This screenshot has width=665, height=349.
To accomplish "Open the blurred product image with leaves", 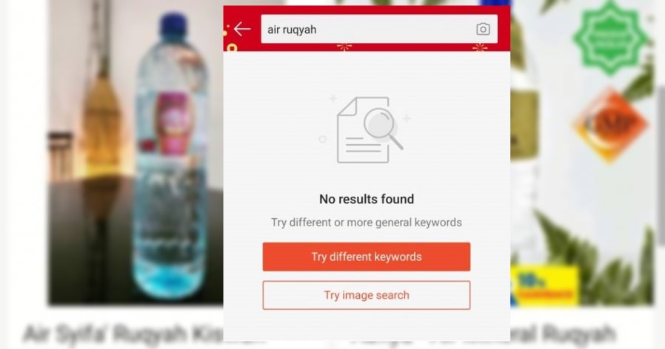I will point(582,152).
